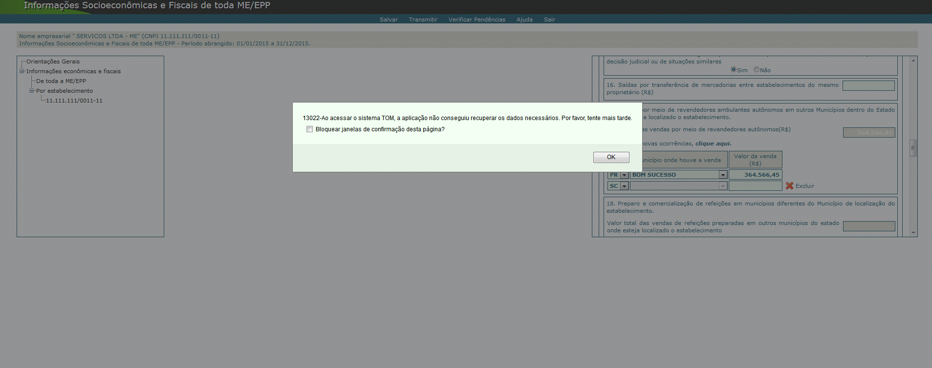Click the Excluir label on the SC row
The height and width of the screenshot is (368, 932).
pyautogui.click(x=805, y=186)
